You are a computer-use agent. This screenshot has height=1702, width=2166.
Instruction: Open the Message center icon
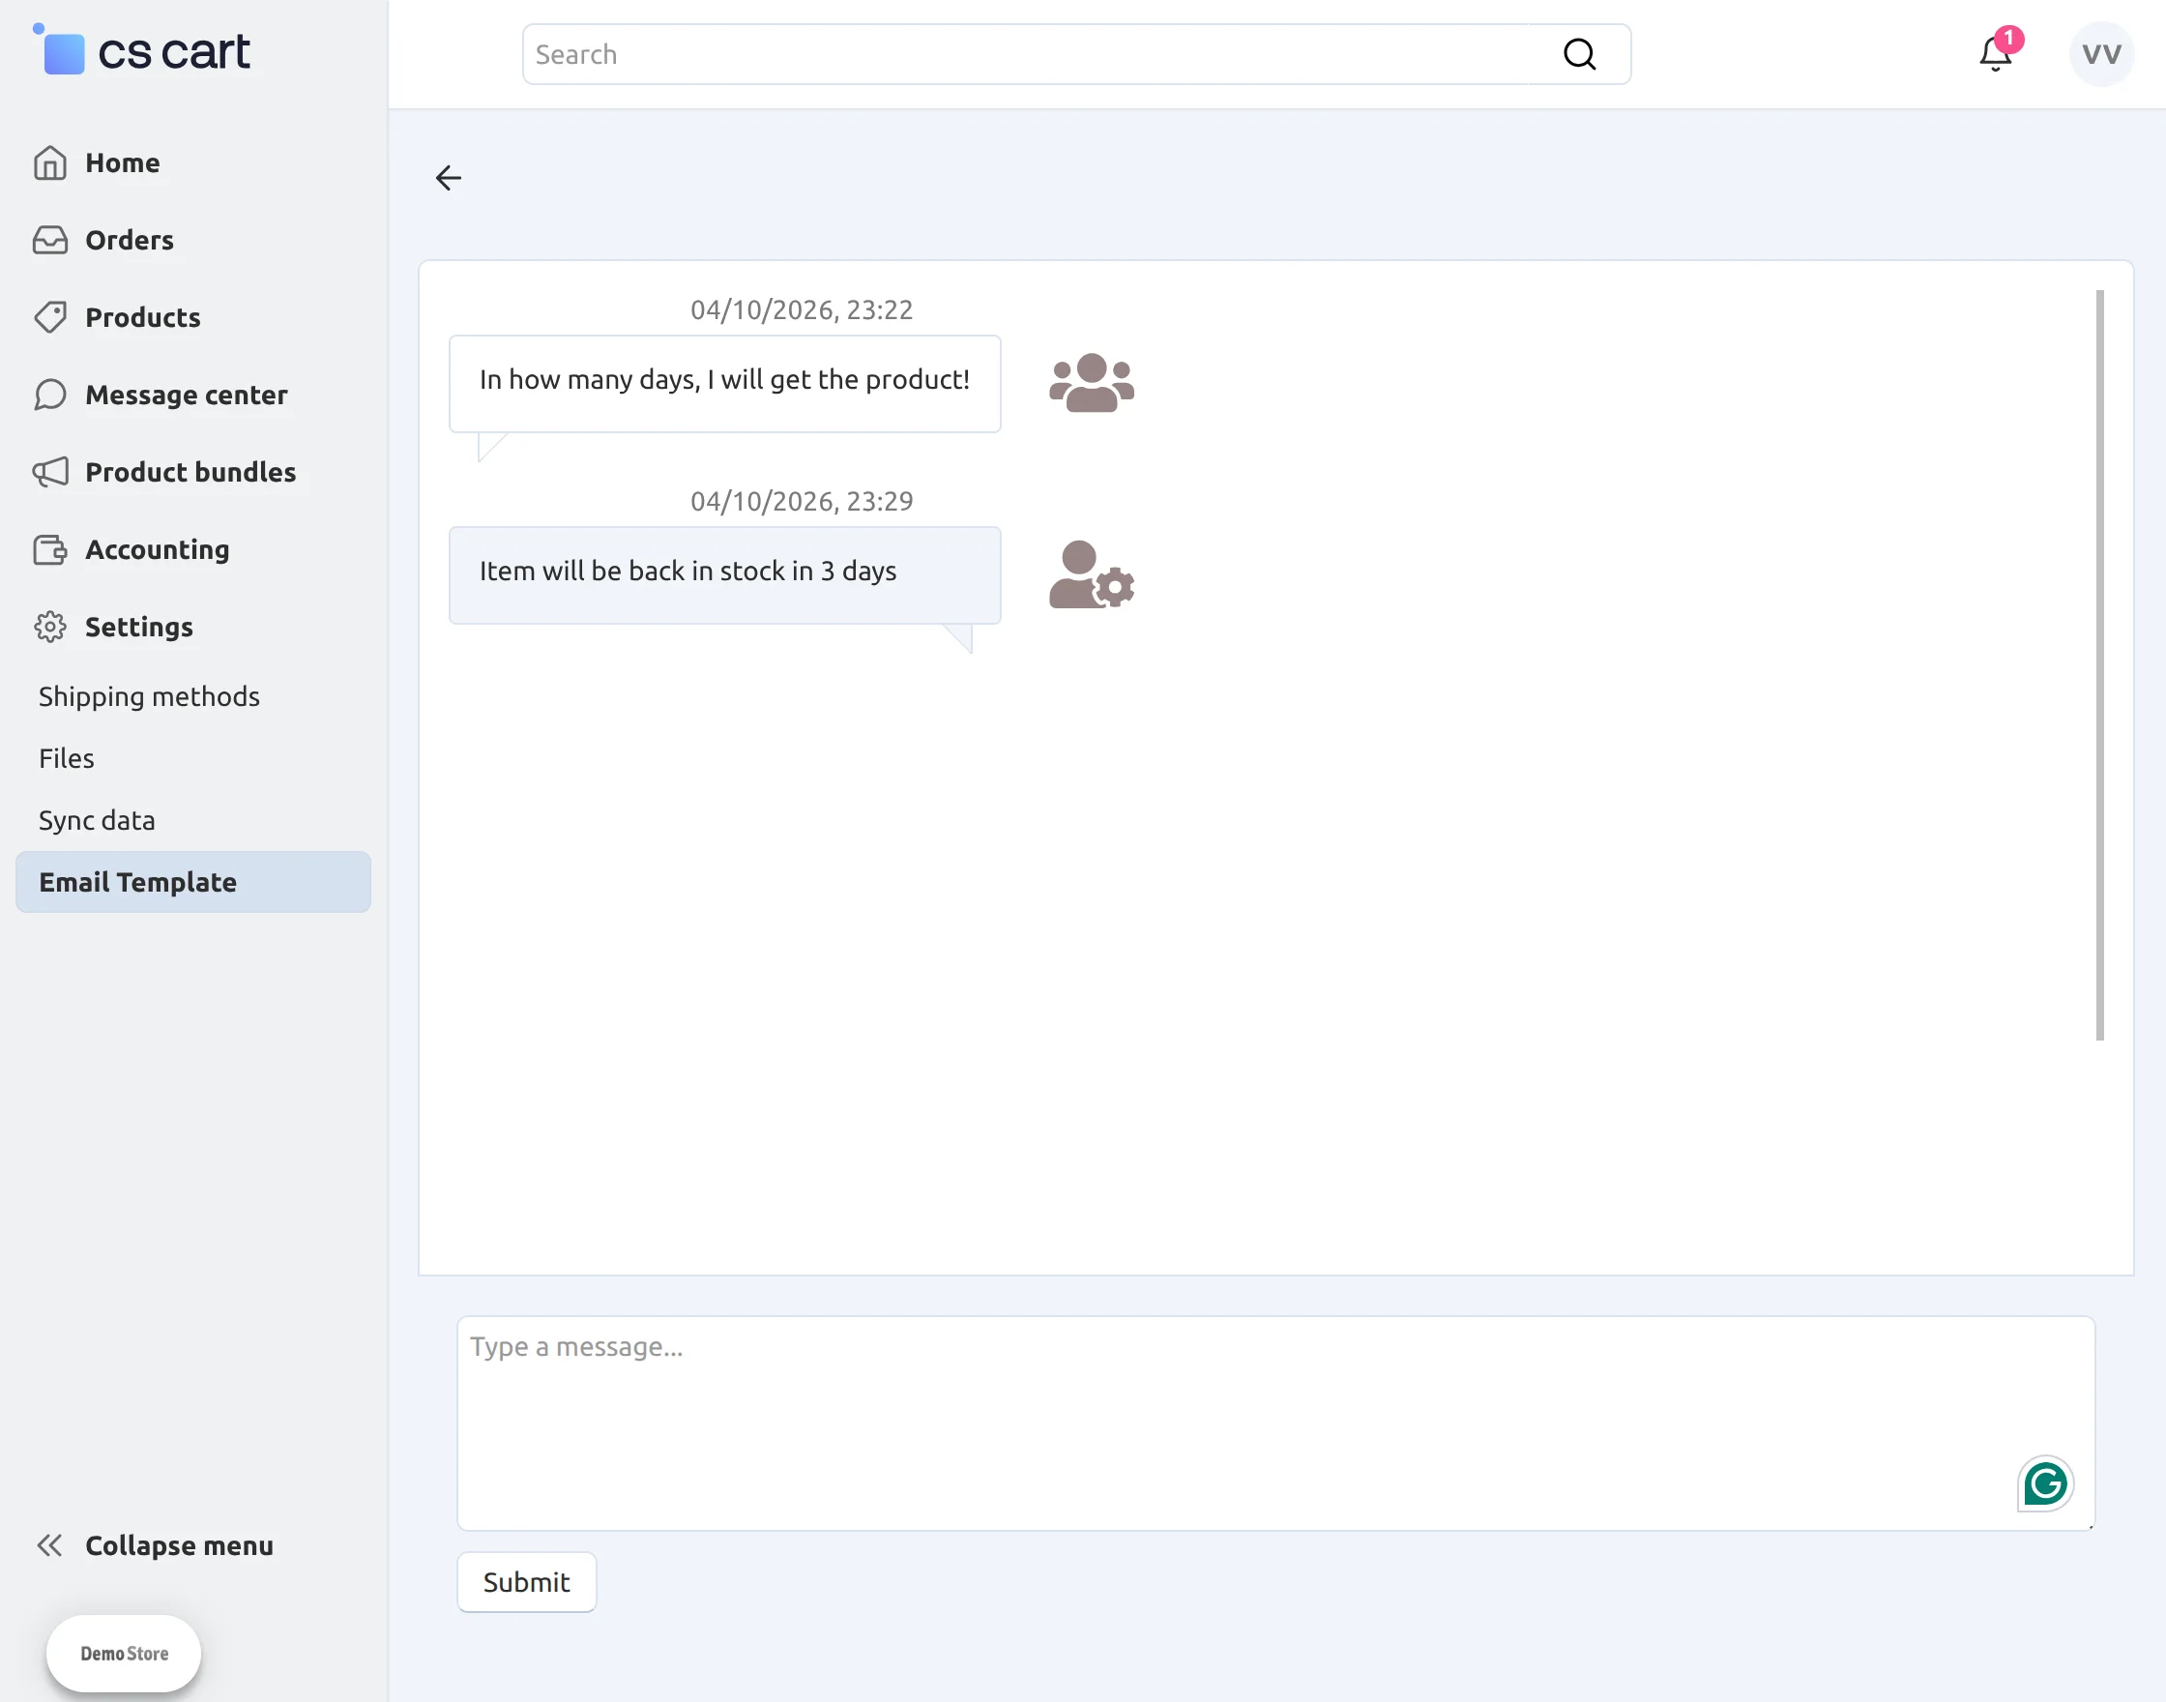[51, 395]
